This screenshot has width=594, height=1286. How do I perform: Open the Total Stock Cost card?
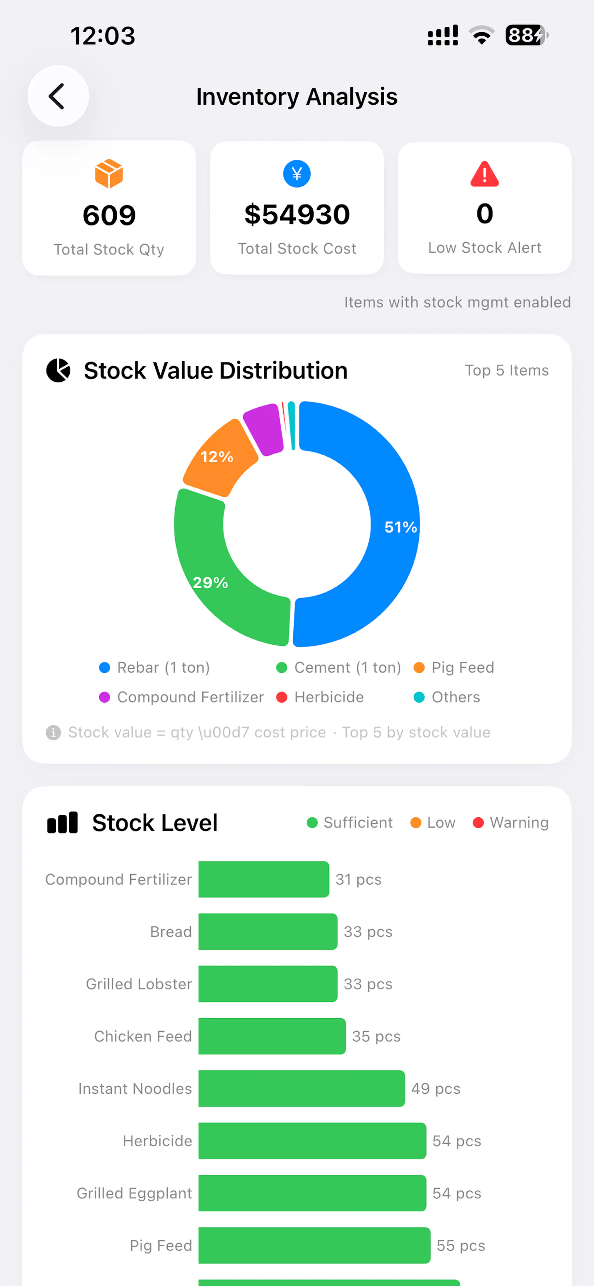(x=297, y=208)
